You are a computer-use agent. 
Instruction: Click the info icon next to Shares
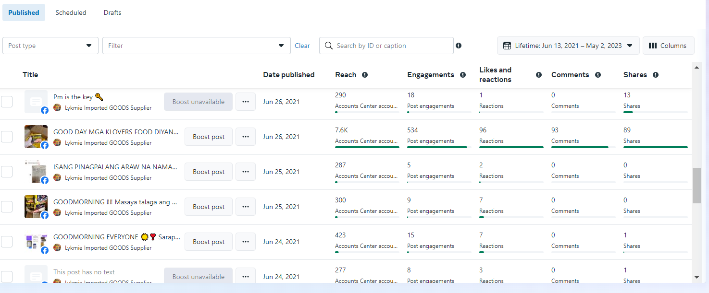[x=656, y=75]
